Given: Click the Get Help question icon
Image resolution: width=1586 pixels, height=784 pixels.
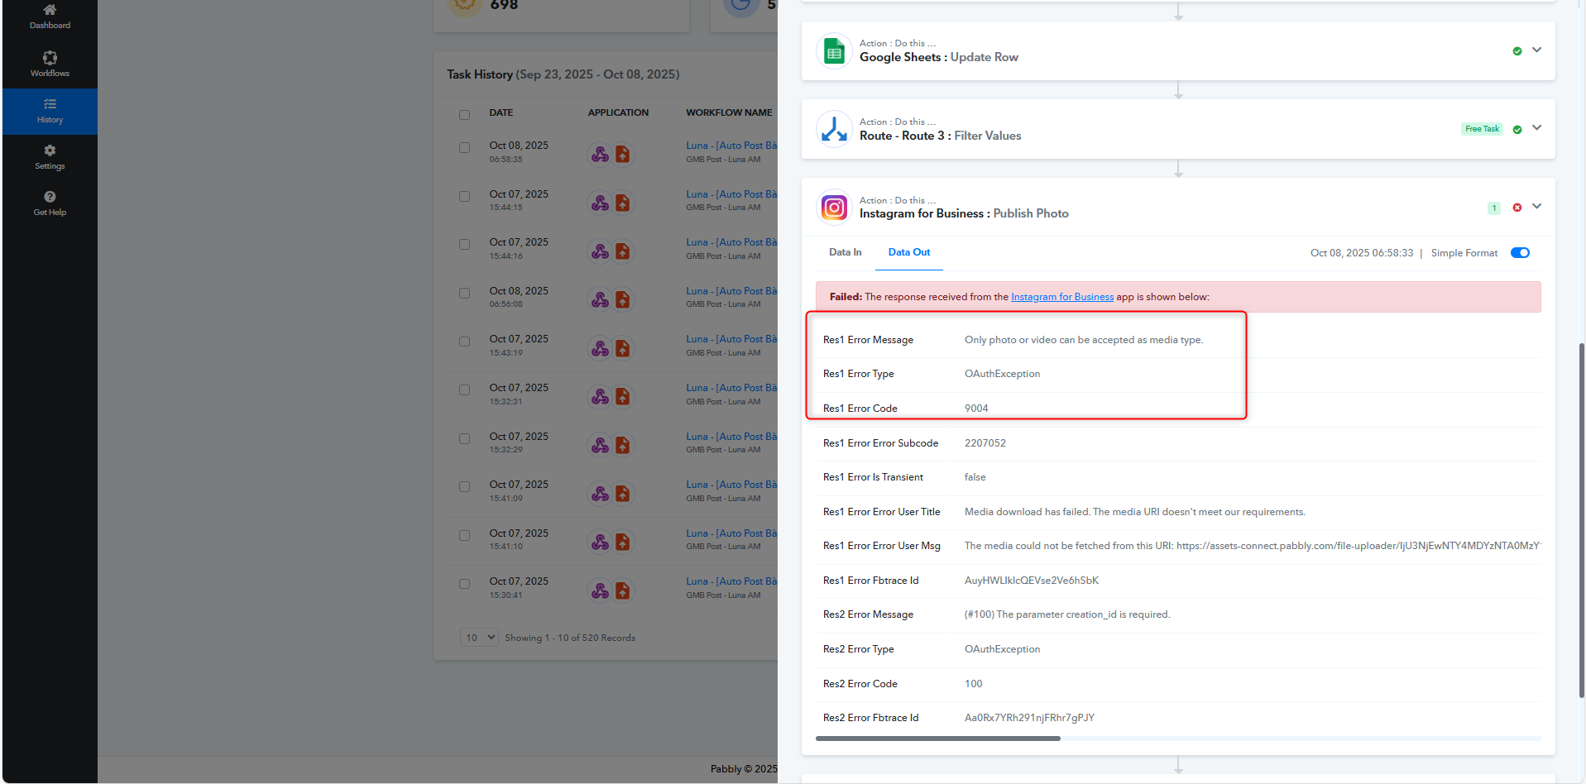Looking at the screenshot, I should tap(50, 197).
